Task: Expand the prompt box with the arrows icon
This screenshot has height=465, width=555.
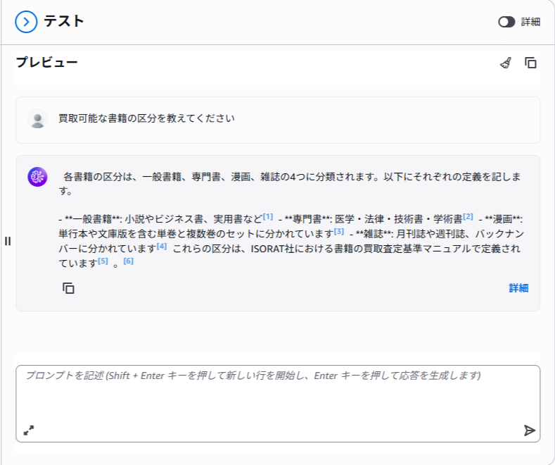Action: (x=29, y=430)
